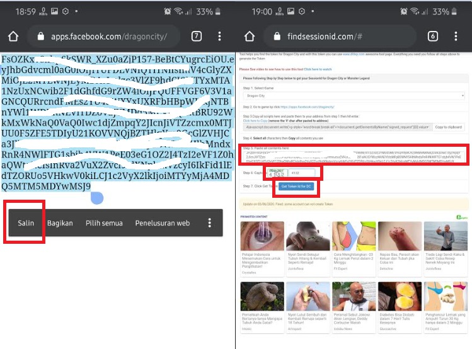Image resolution: width=472 pixels, height=349 pixels.
Task: Tap the findsessionid.com address bar
Action: (x=340, y=37)
